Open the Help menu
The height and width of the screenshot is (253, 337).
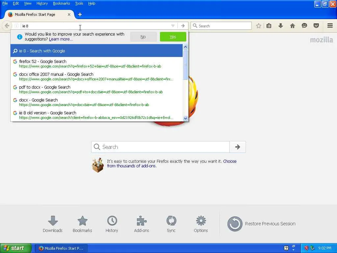(92, 3)
